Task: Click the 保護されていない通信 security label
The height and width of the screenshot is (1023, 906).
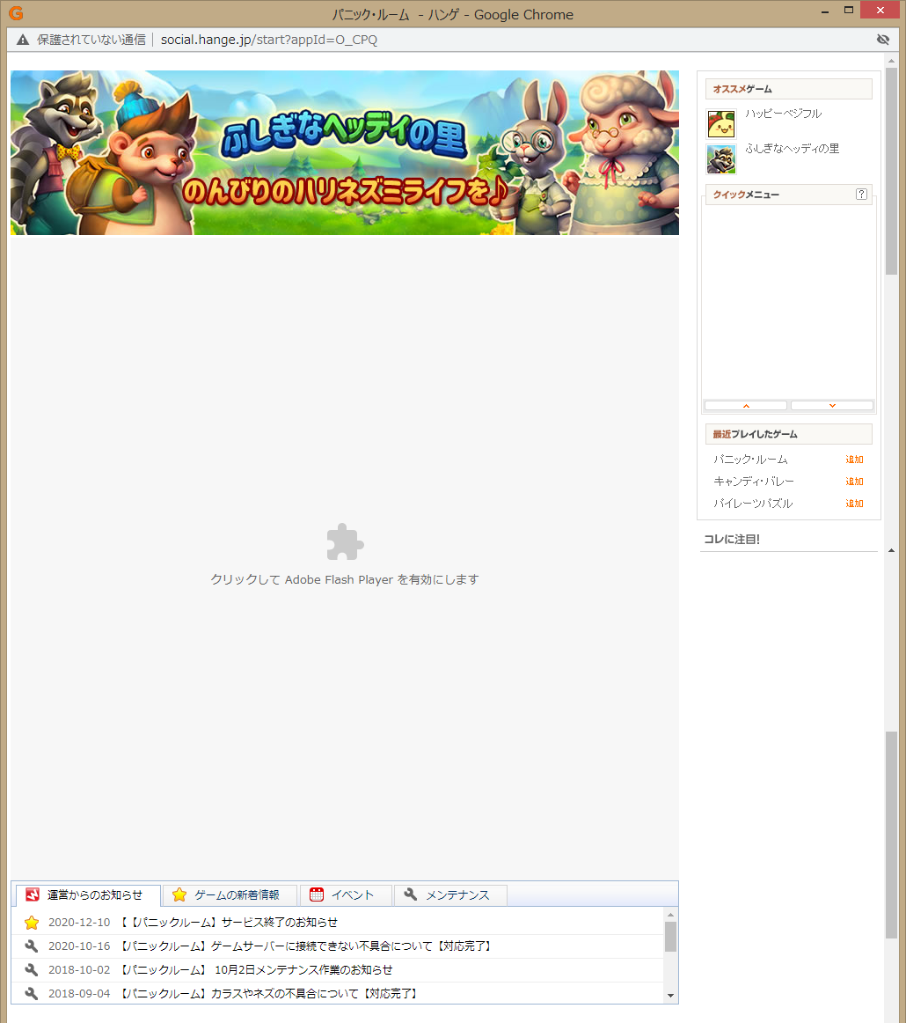Action: [x=91, y=40]
